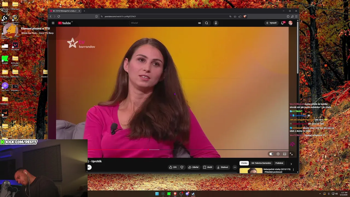Bookmark this page in address bar

coord(96,16)
